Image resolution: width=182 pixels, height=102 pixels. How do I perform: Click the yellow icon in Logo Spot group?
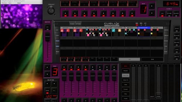pyautogui.click(x=152, y=33)
